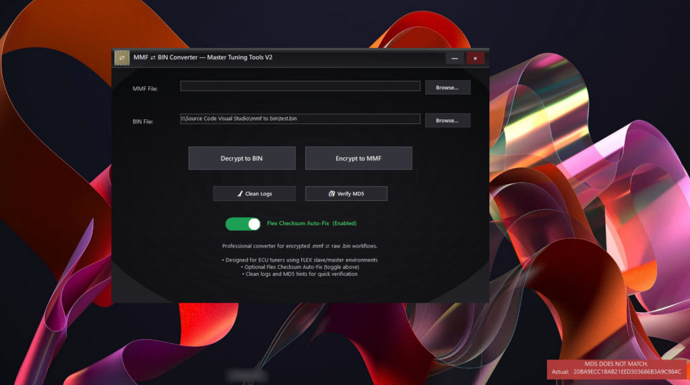Click the 'BIN File:' label
Screen dimensions: 690x385
(143, 122)
